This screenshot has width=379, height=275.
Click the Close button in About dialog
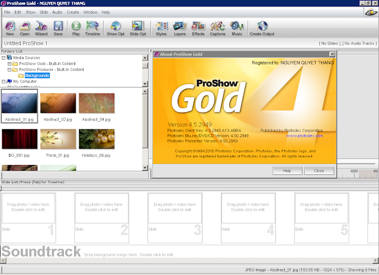(319, 170)
